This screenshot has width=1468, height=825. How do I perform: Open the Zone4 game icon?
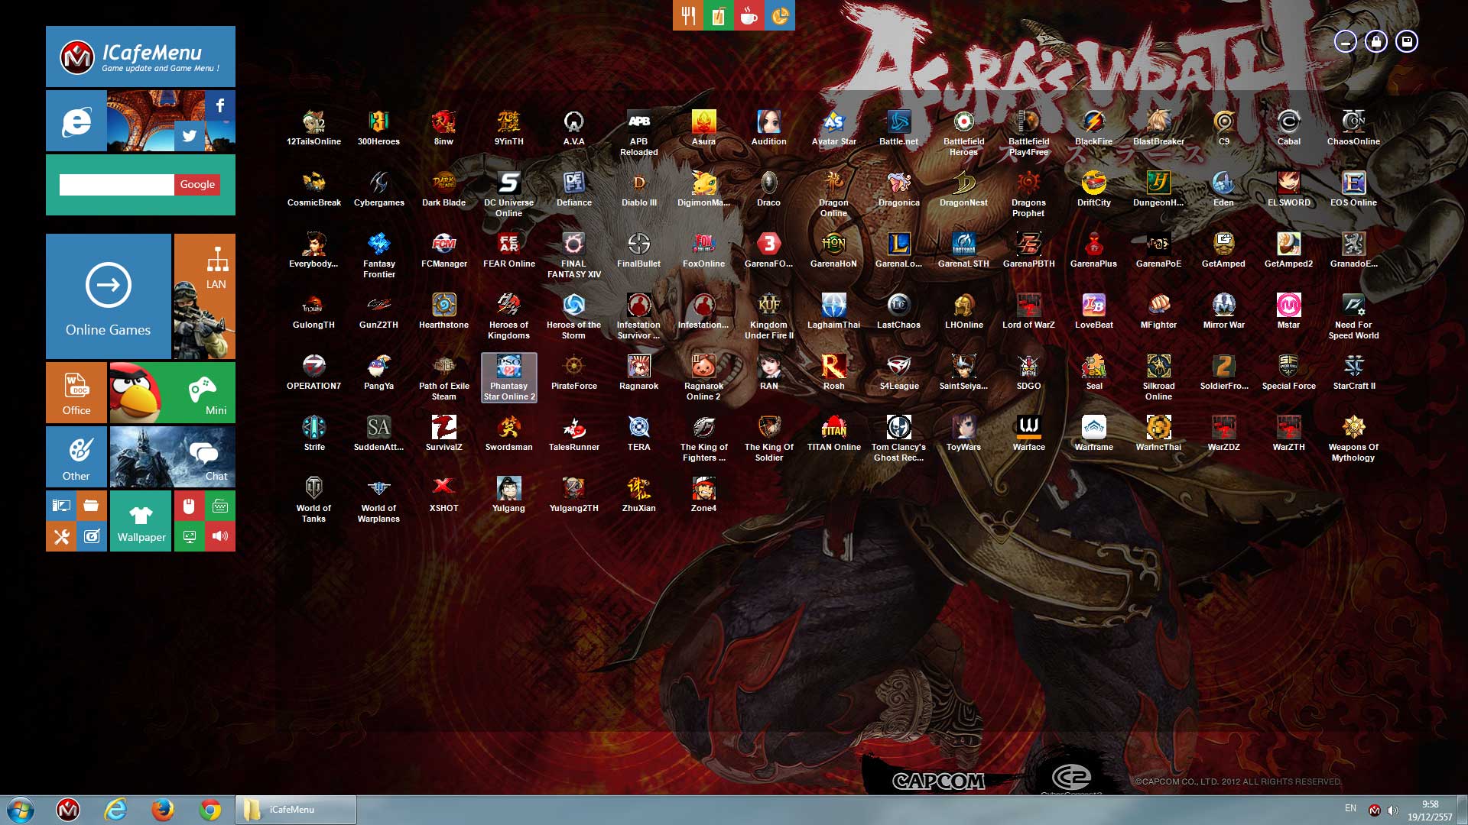703,494
